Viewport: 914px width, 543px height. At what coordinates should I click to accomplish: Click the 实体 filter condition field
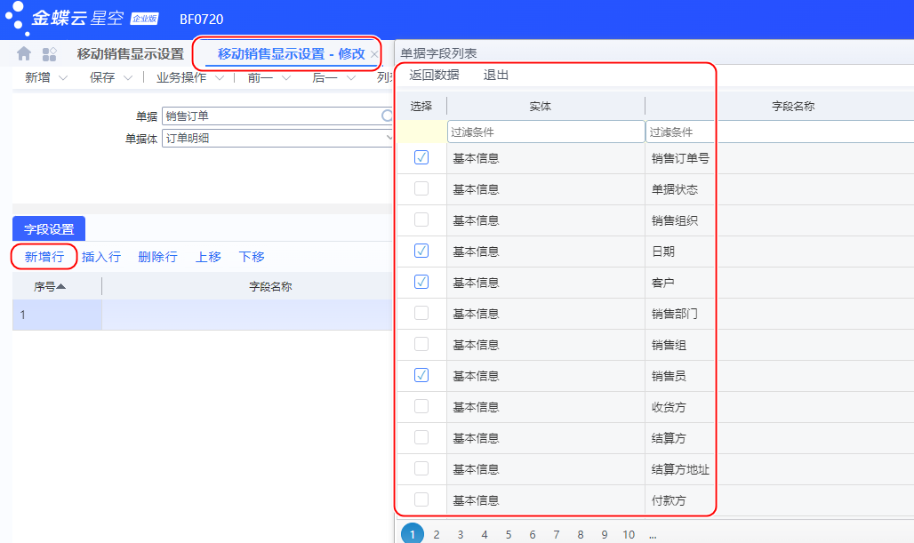tap(545, 132)
